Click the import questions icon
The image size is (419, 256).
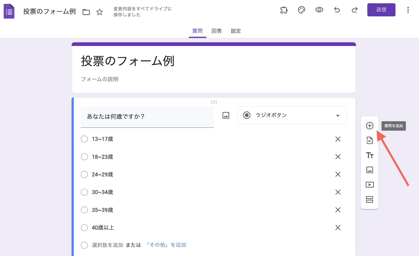[370, 140]
